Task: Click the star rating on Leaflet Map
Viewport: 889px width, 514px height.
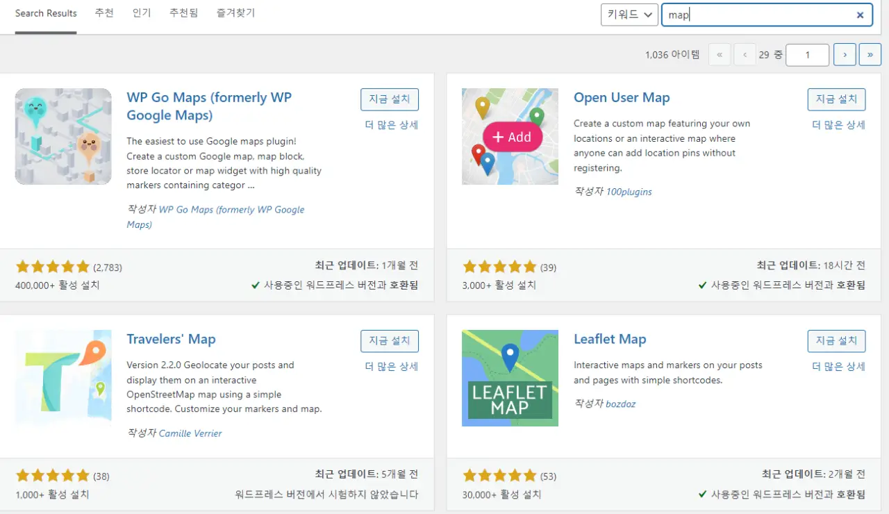Action: coord(500,475)
